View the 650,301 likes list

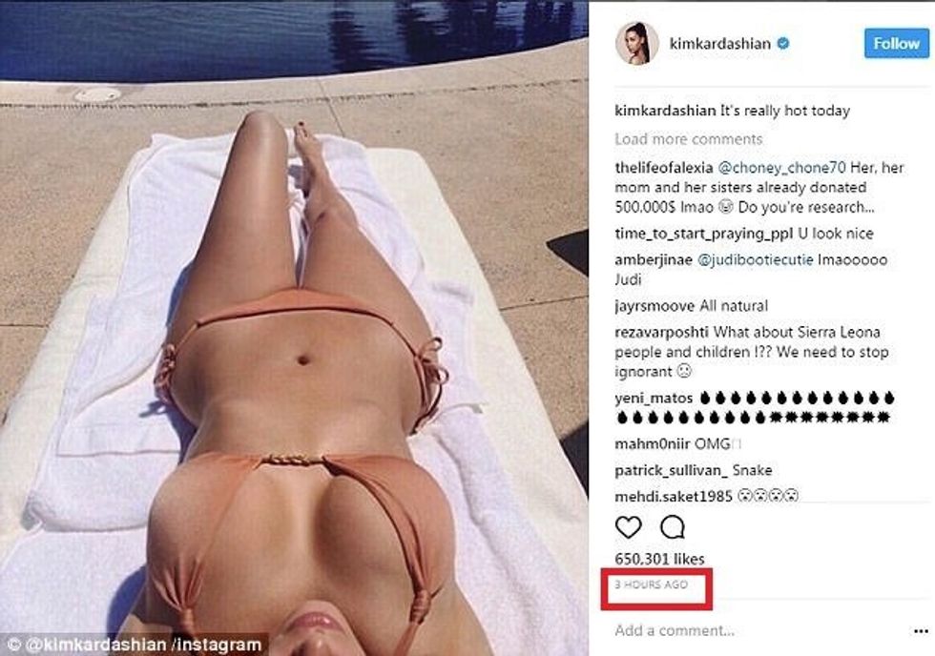(659, 559)
